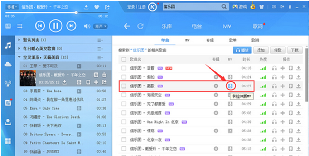Download 信乐团 - 离歌 with its download arrow
The image size is (309, 156).
(299, 86)
